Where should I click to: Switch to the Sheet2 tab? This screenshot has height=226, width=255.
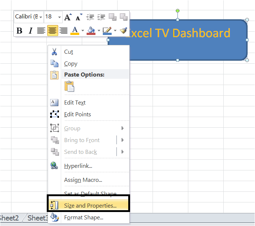point(10,218)
